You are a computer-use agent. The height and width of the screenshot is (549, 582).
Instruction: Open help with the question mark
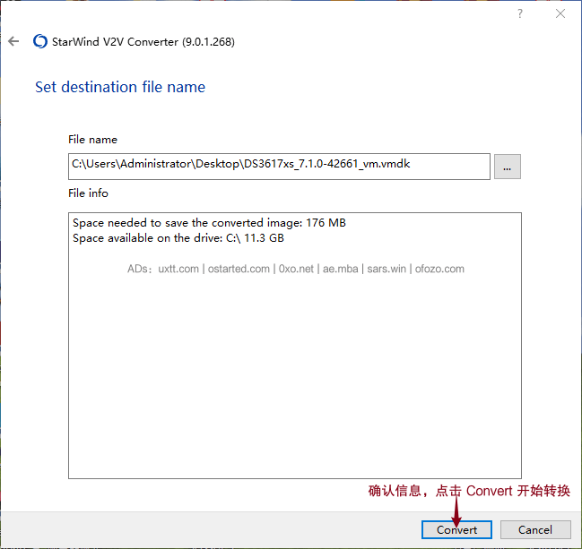point(520,13)
